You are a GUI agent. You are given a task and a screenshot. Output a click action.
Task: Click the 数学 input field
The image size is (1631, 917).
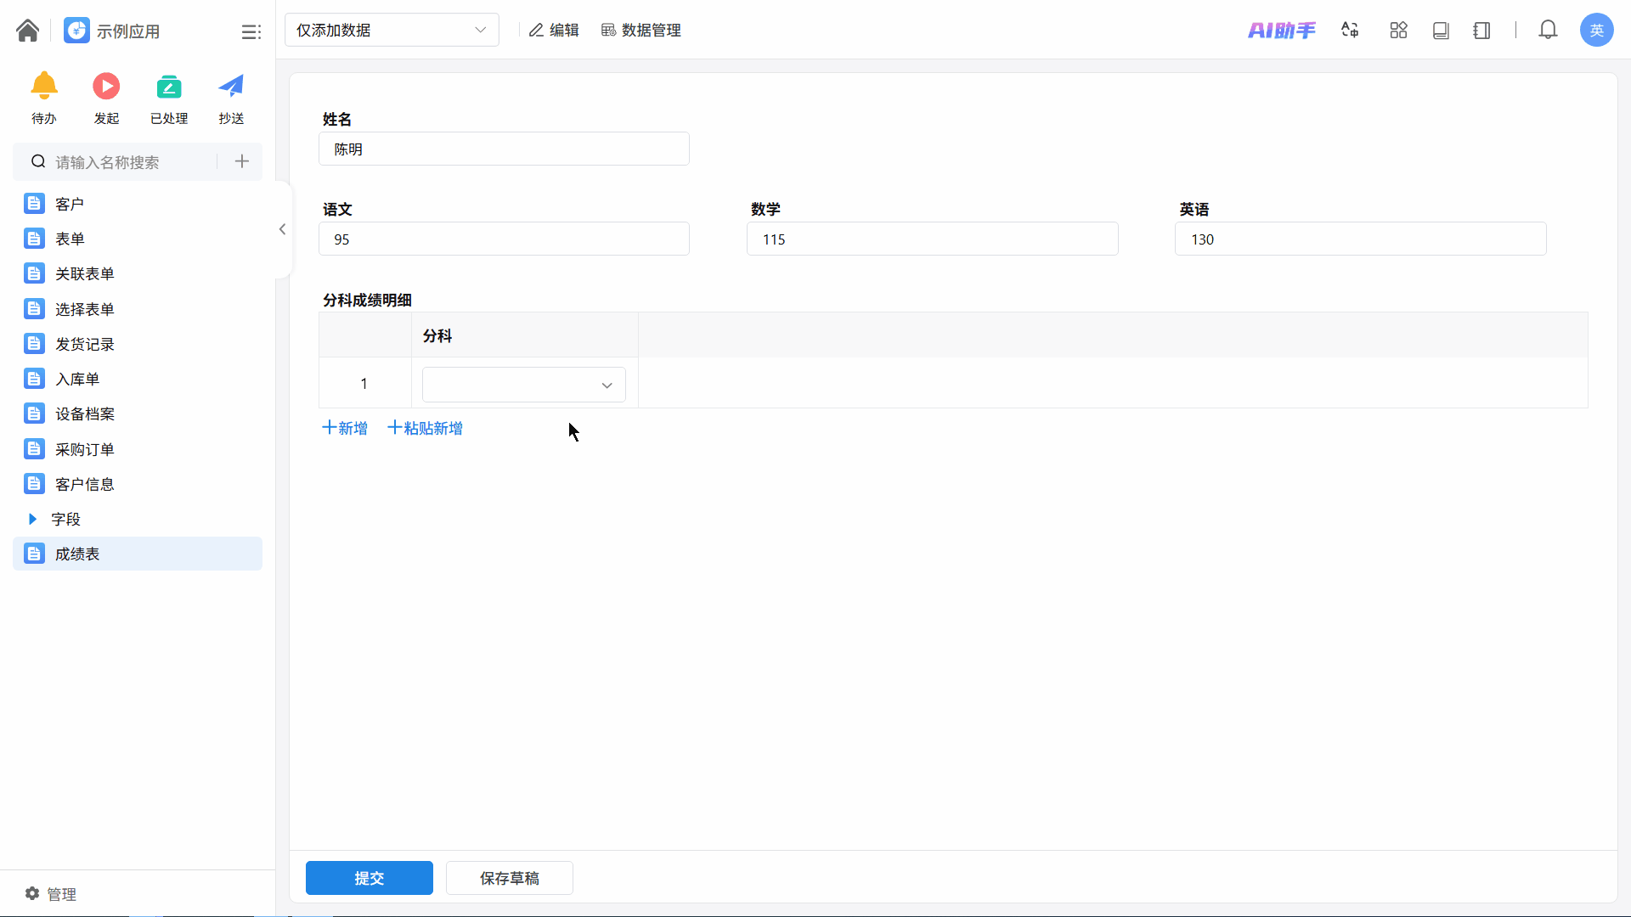click(x=932, y=239)
